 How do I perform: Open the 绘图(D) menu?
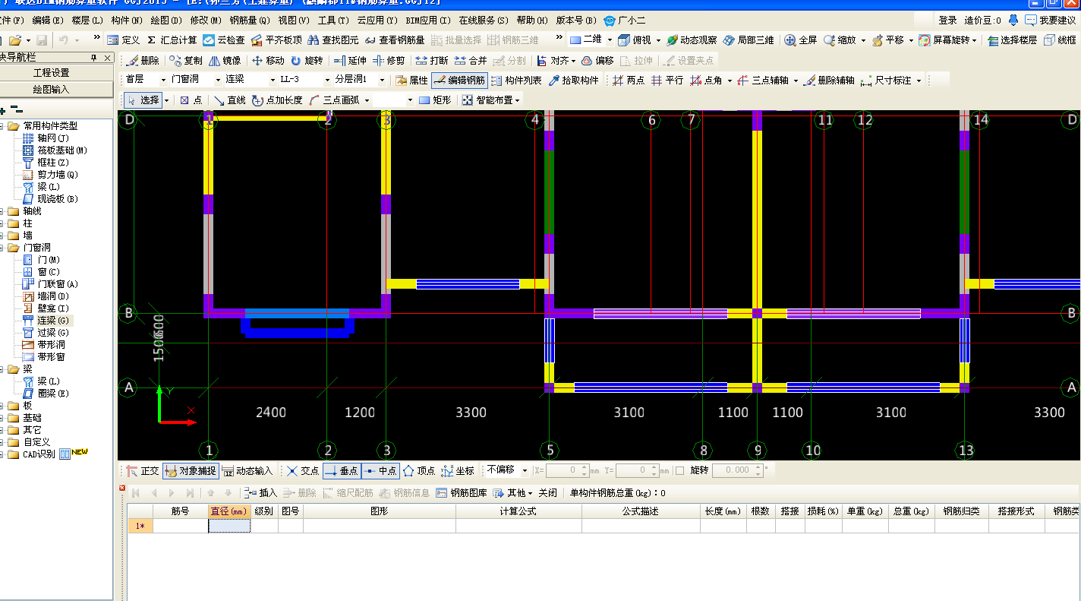click(167, 20)
